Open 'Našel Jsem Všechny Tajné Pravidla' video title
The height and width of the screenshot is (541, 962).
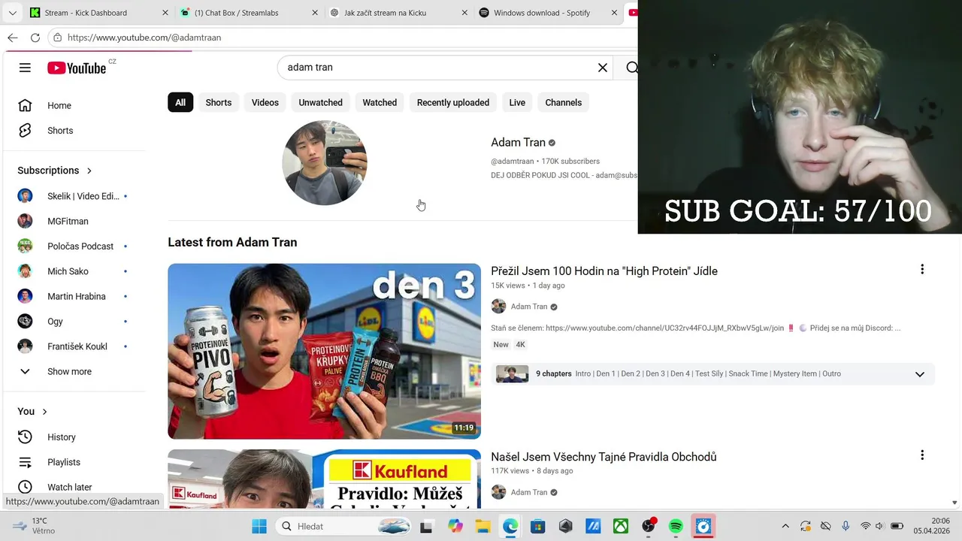(x=604, y=457)
